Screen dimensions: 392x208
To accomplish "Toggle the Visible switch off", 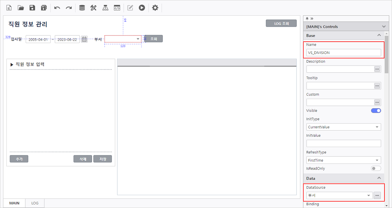I will click(x=376, y=111).
